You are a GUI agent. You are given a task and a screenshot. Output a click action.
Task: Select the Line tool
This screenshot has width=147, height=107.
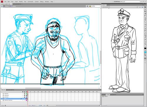(145, 22)
